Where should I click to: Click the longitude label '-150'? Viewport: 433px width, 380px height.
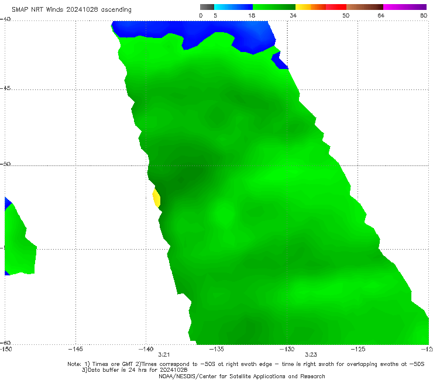click(x=6, y=349)
